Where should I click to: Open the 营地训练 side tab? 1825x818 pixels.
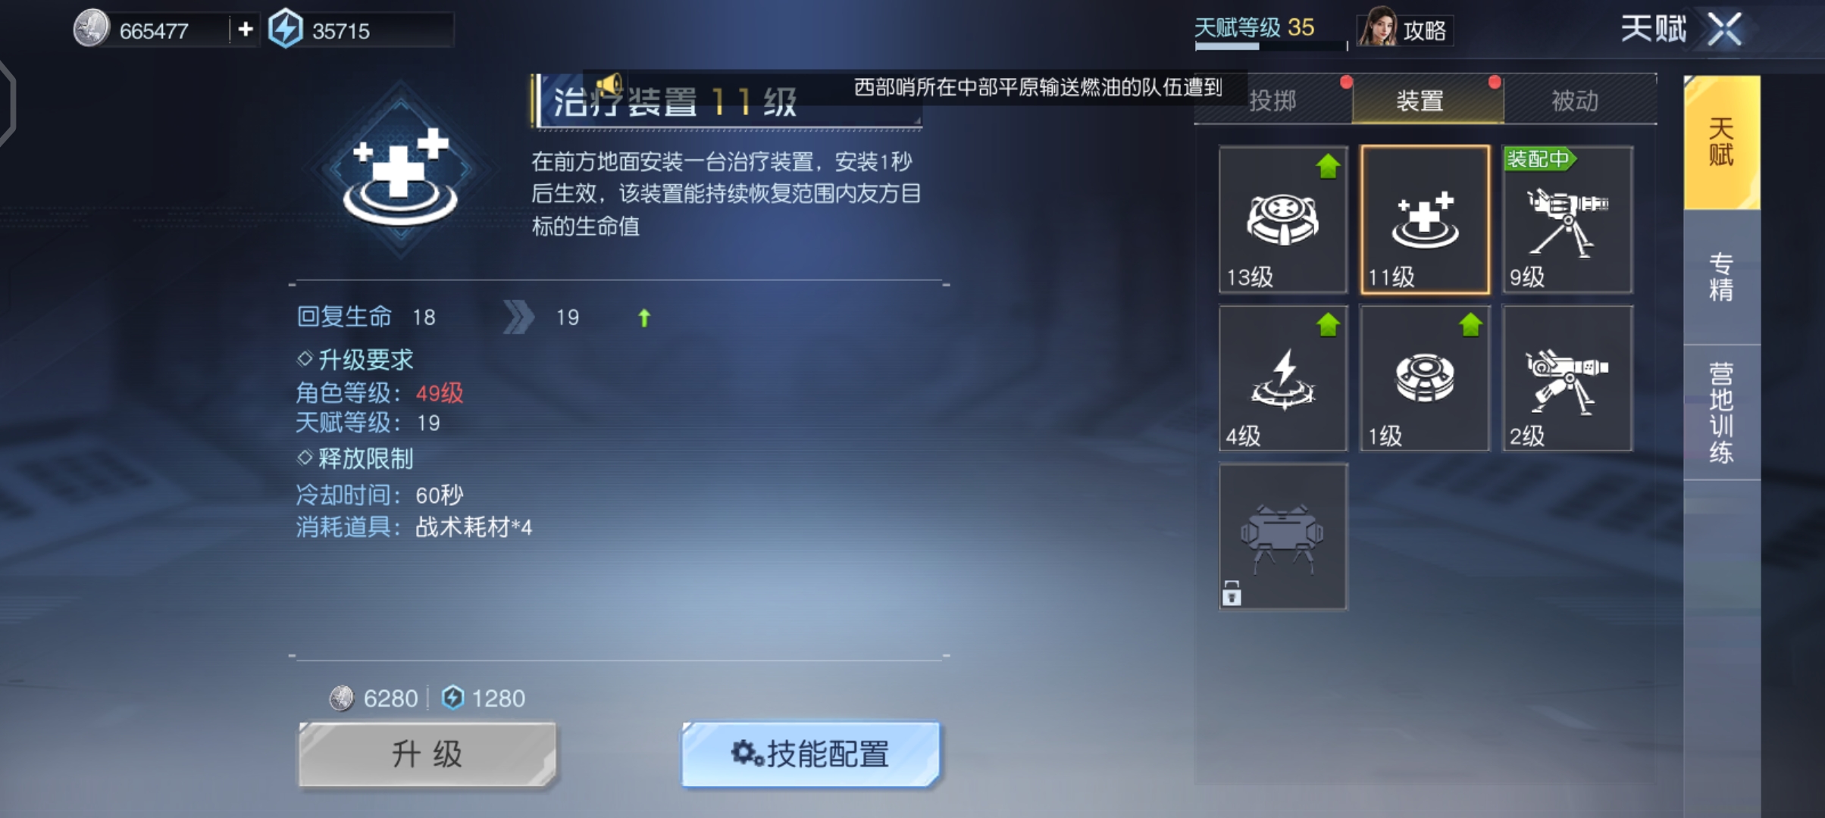point(1721,412)
